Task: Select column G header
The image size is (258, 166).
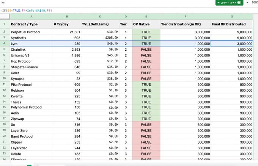Action: [x=232, y=16]
